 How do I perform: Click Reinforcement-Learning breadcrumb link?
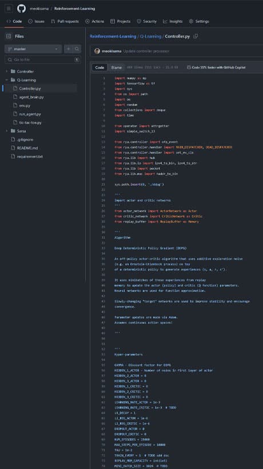(x=113, y=36)
